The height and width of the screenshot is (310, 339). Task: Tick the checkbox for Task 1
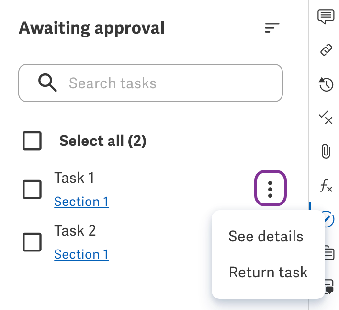tap(32, 190)
